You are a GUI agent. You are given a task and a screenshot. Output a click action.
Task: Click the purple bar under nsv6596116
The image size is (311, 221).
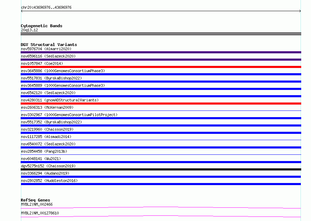[x=161, y=60]
